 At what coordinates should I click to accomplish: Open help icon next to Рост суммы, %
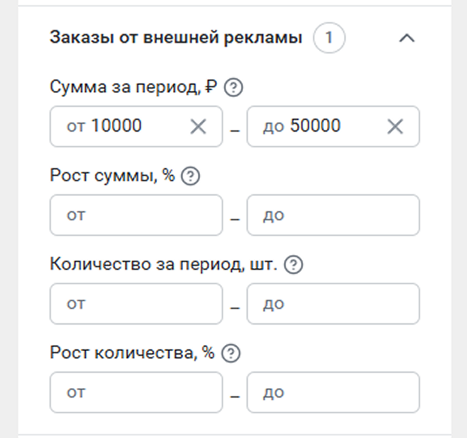click(190, 176)
